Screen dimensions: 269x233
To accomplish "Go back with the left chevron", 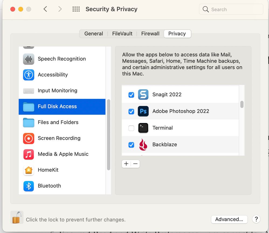I will click(x=45, y=9).
